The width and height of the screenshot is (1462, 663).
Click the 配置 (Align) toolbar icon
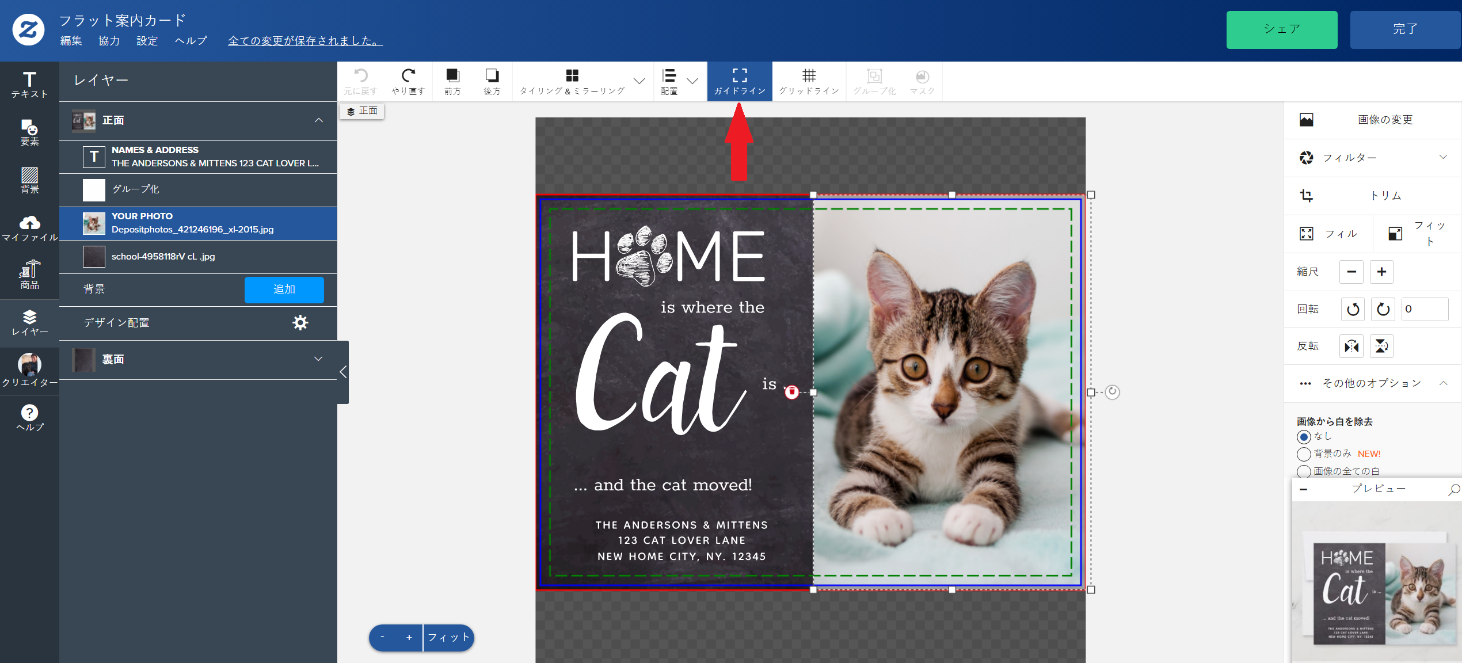669,82
